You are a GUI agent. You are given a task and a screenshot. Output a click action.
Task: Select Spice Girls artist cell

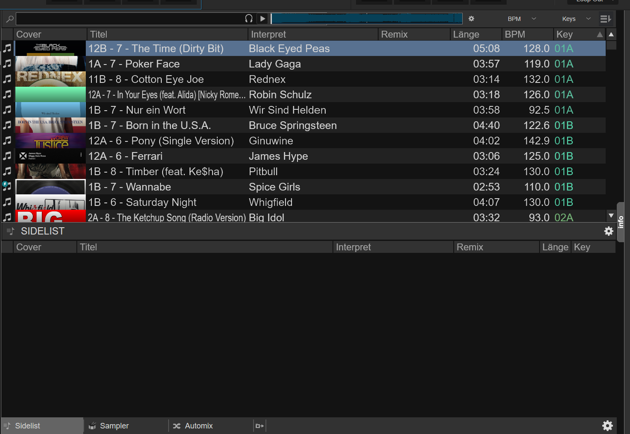tap(274, 187)
